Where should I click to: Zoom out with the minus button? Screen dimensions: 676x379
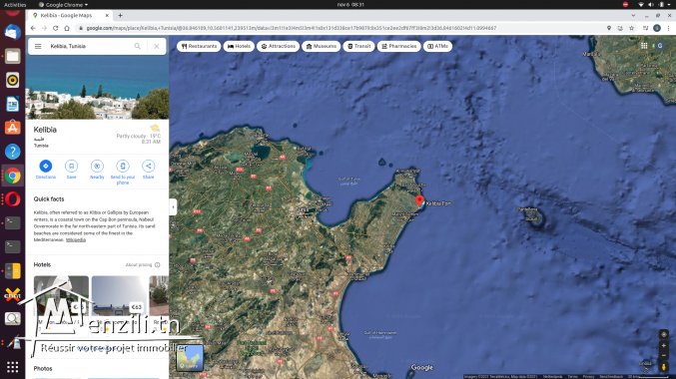coord(664,355)
